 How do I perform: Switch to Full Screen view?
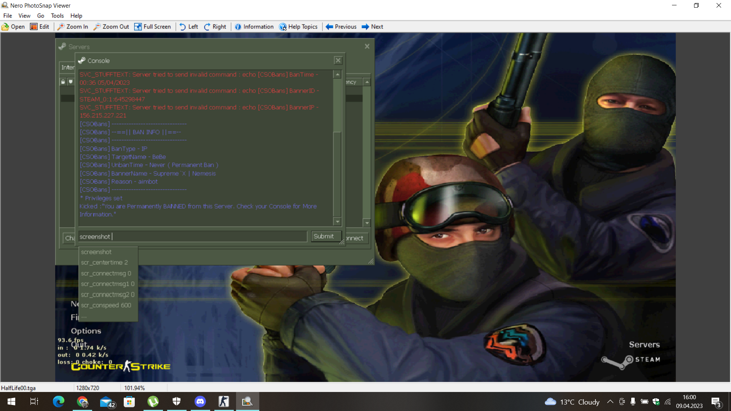coord(152,27)
